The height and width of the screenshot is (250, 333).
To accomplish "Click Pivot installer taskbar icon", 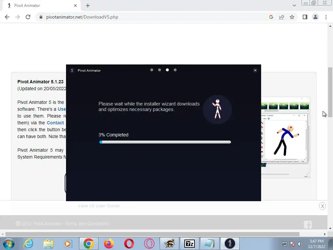I will click(x=230, y=243).
